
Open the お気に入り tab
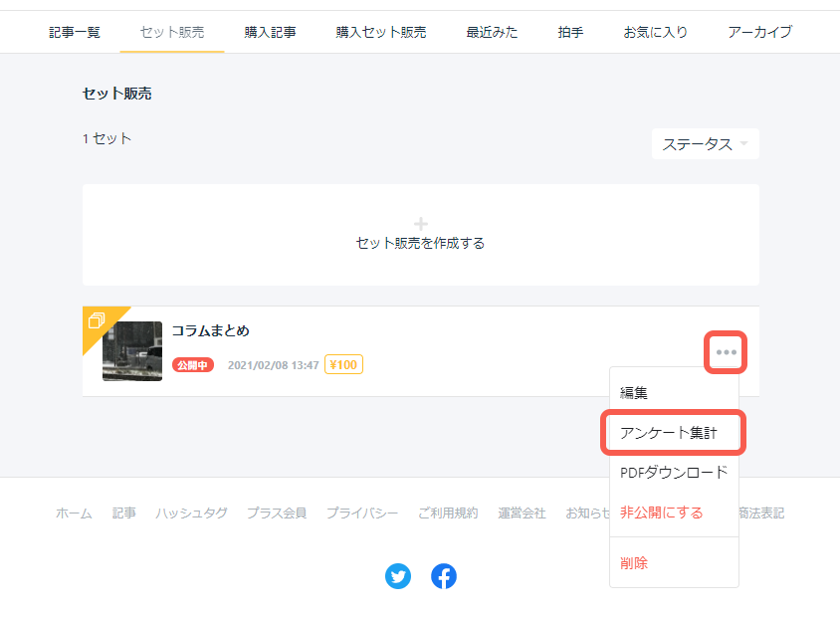(x=656, y=32)
